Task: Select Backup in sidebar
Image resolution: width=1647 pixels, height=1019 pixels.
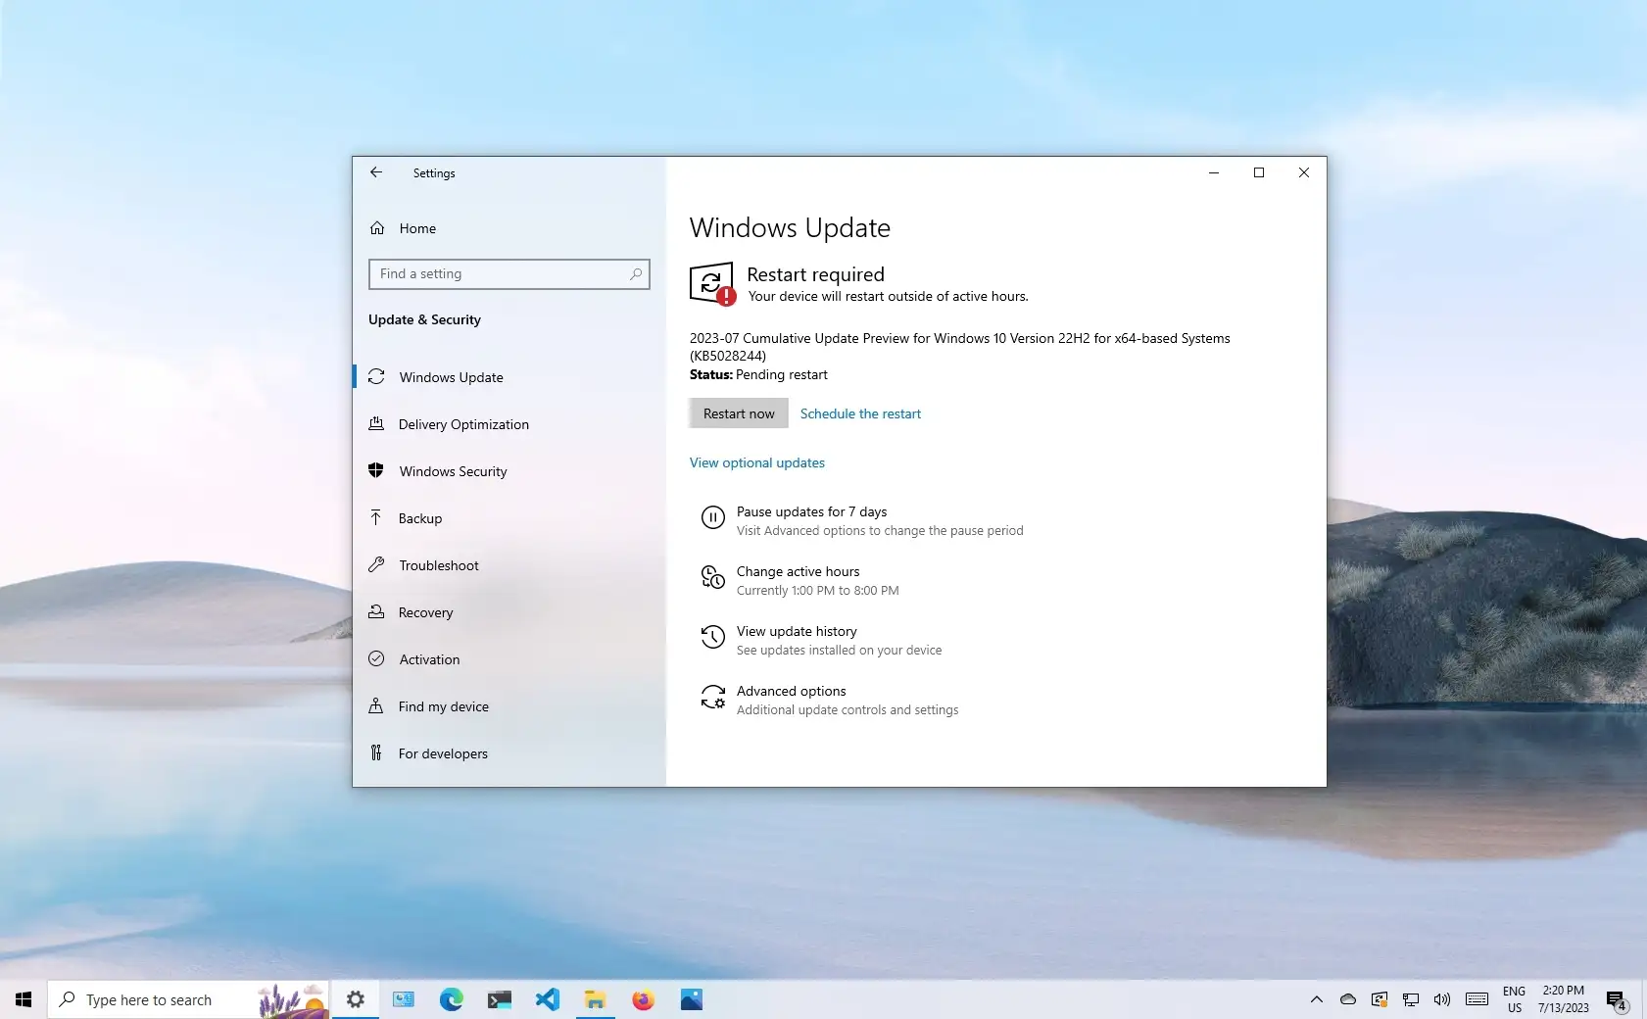Action: pos(509,518)
